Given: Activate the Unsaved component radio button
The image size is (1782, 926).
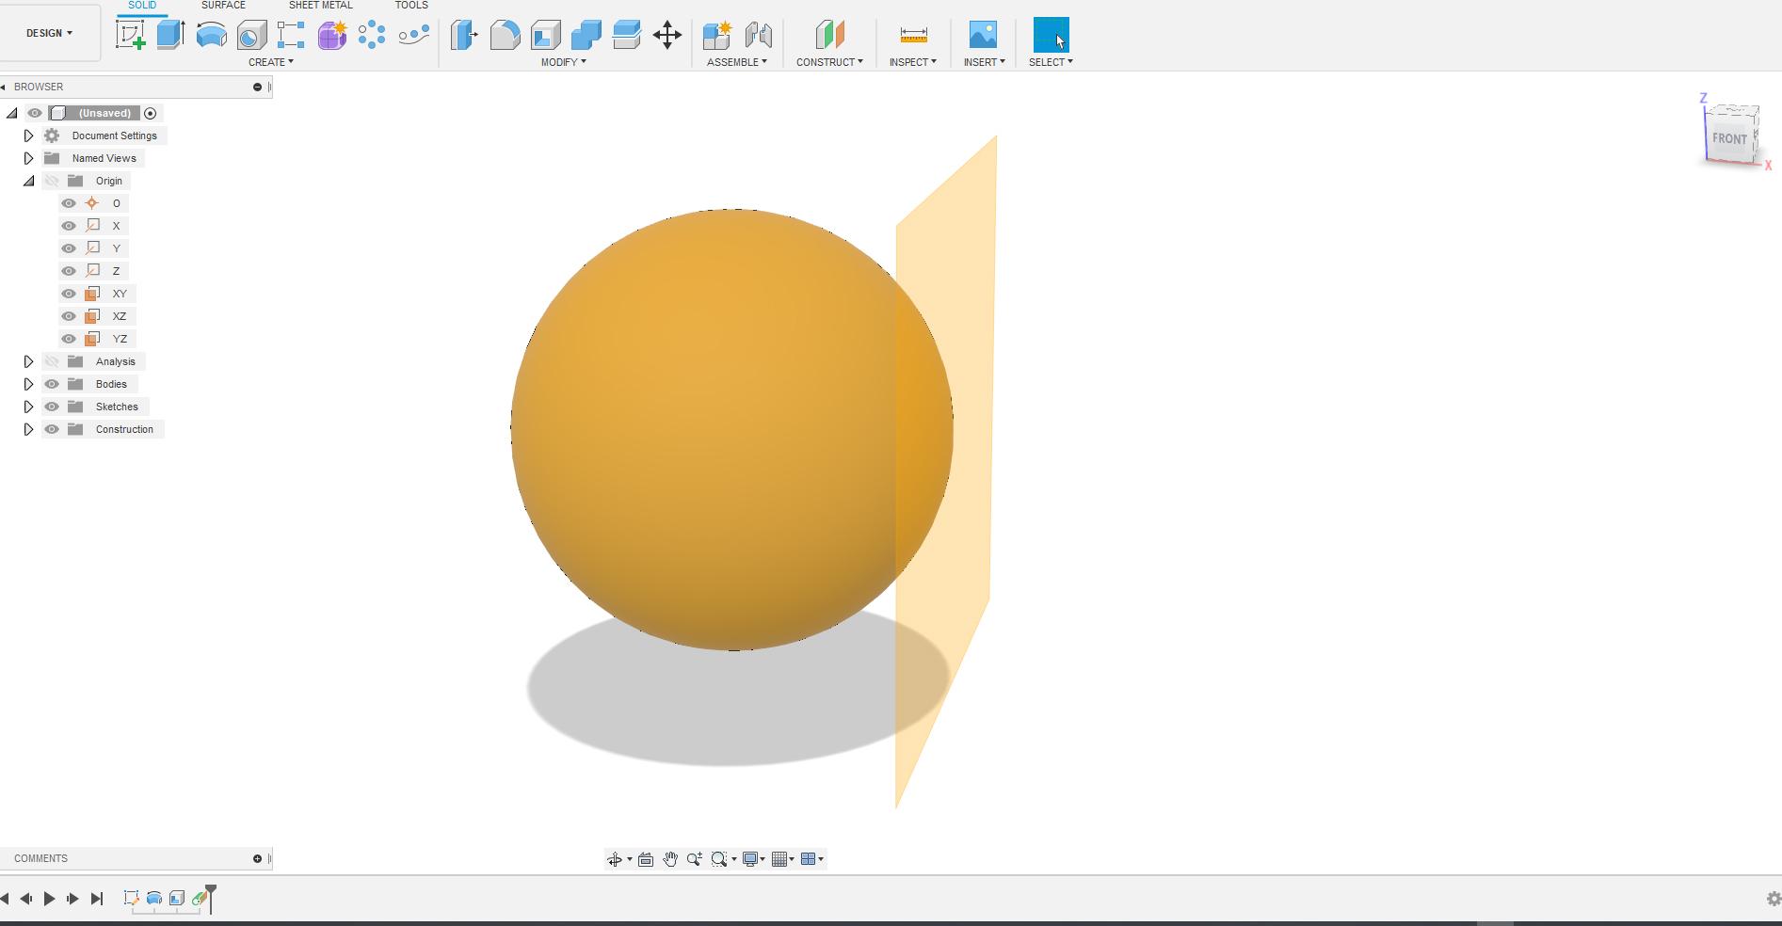Looking at the screenshot, I should click(150, 113).
